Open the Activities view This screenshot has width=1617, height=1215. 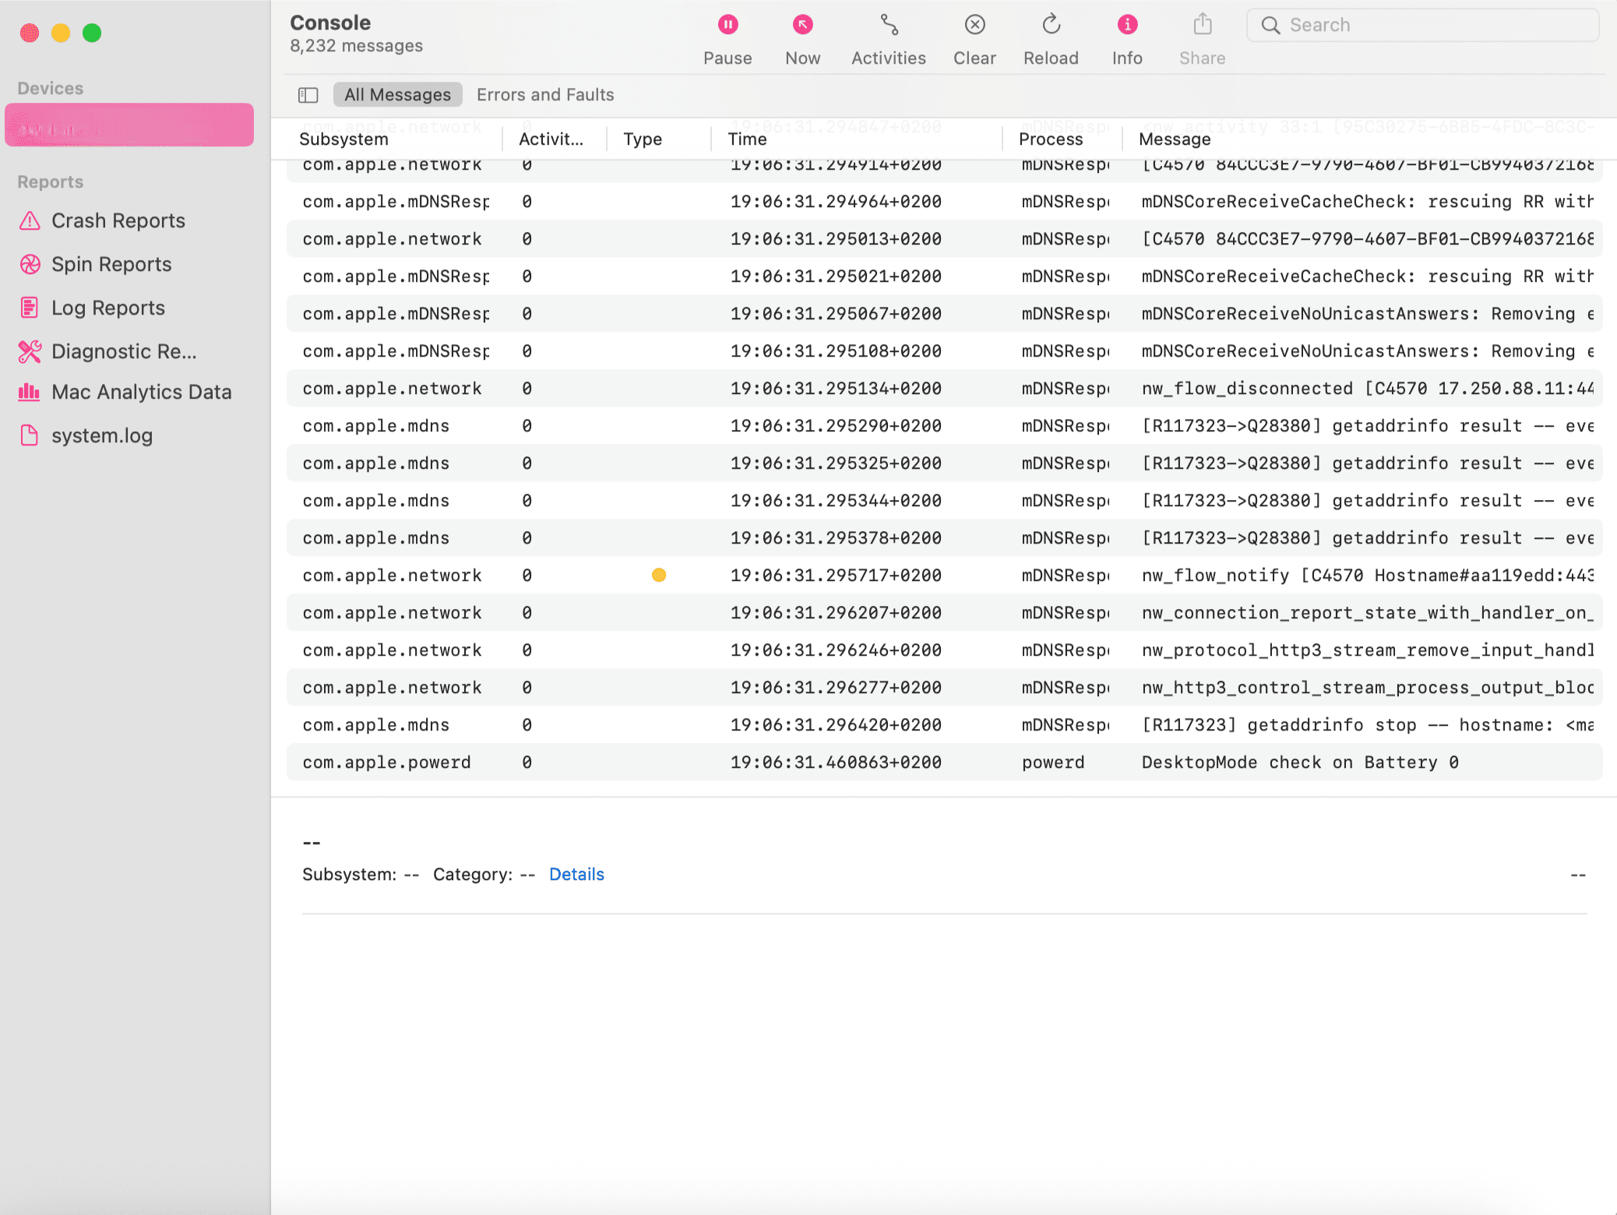pos(888,36)
